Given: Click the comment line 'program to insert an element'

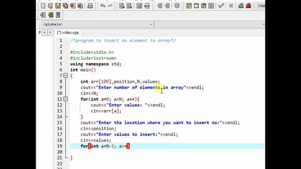Looking at the screenshot, I should pos(123,41).
